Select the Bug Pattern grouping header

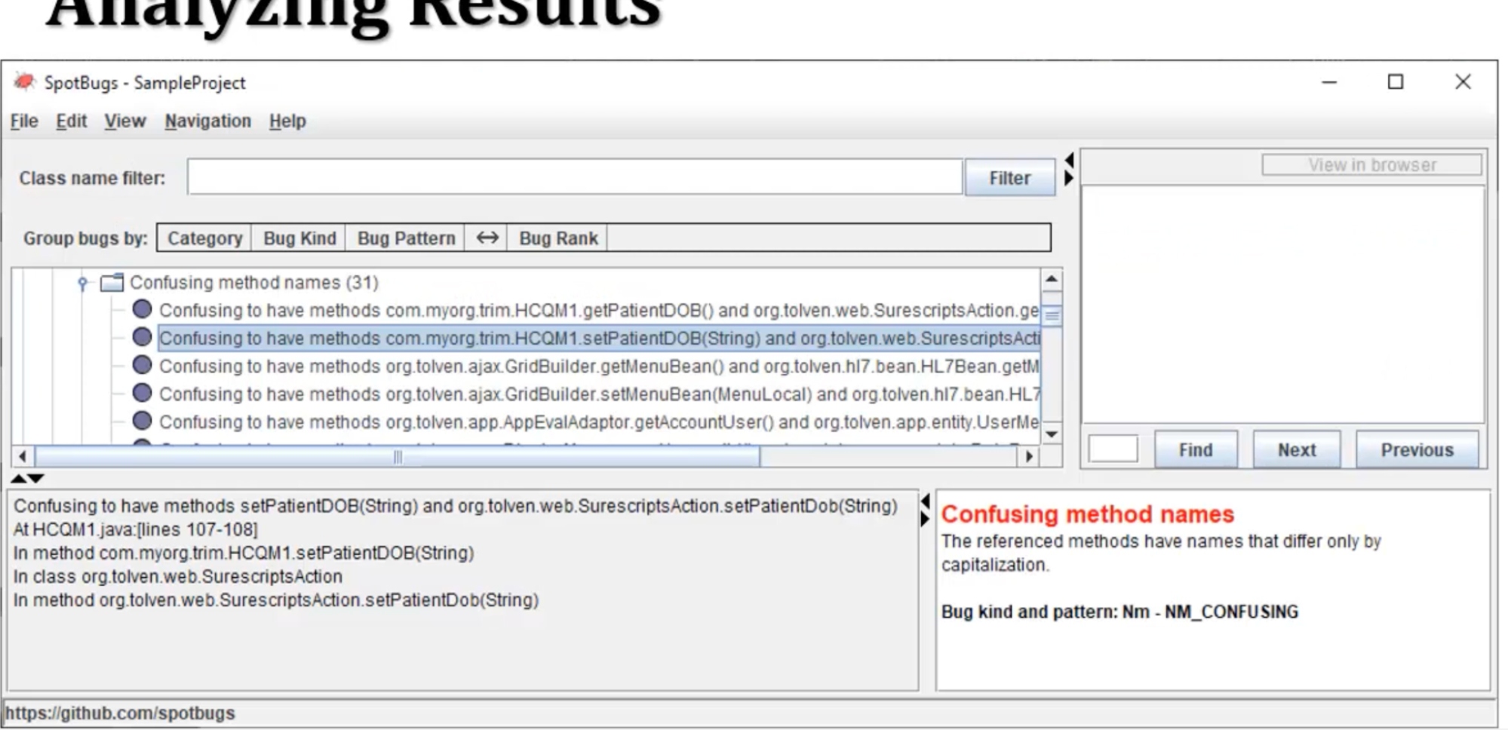tap(406, 238)
